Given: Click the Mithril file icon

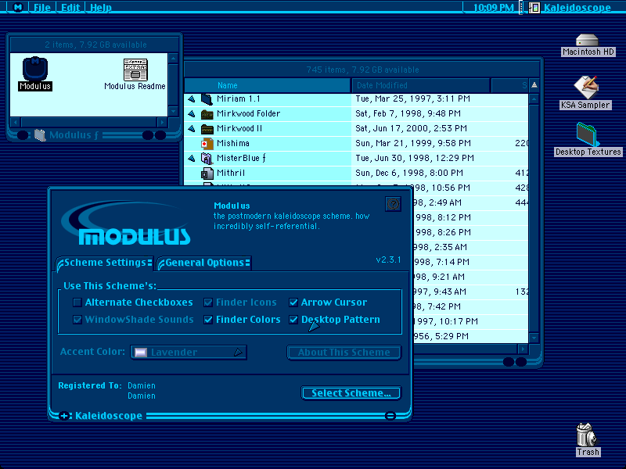Looking at the screenshot, I should coord(207,173).
